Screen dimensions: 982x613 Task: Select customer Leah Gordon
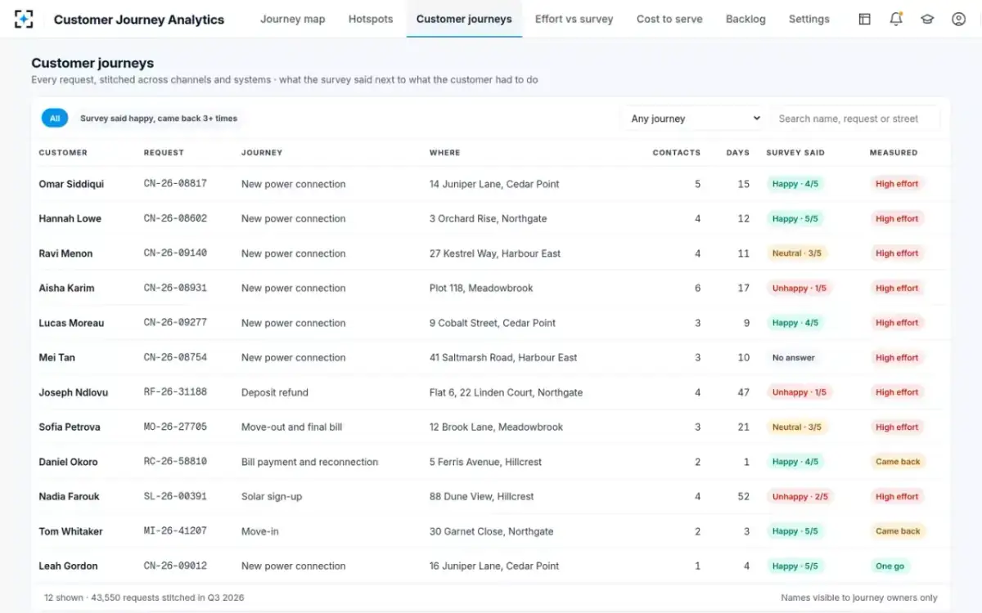[68, 566]
